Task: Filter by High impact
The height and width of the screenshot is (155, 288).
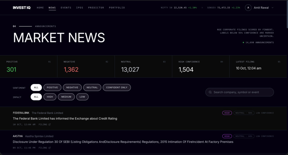Action: (50, 97)
